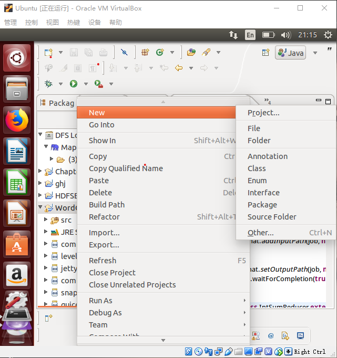Click the Debug bug icon
The height and width of the screenshot is (358, 337).
48,84
